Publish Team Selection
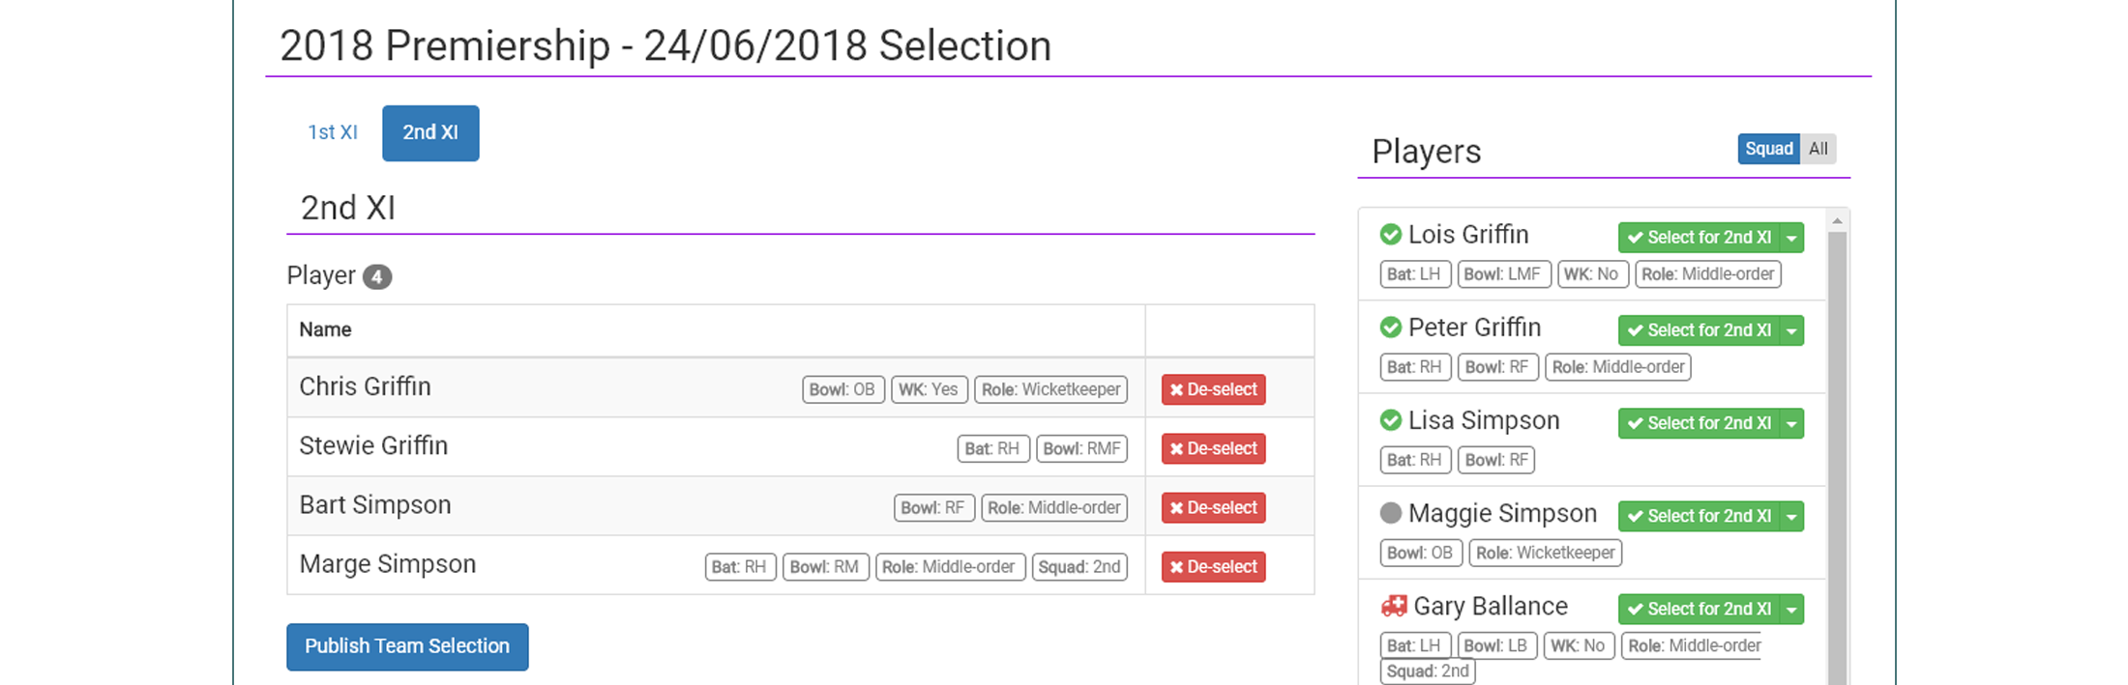This screenshot has height=685, width=2128. (406, 646)
